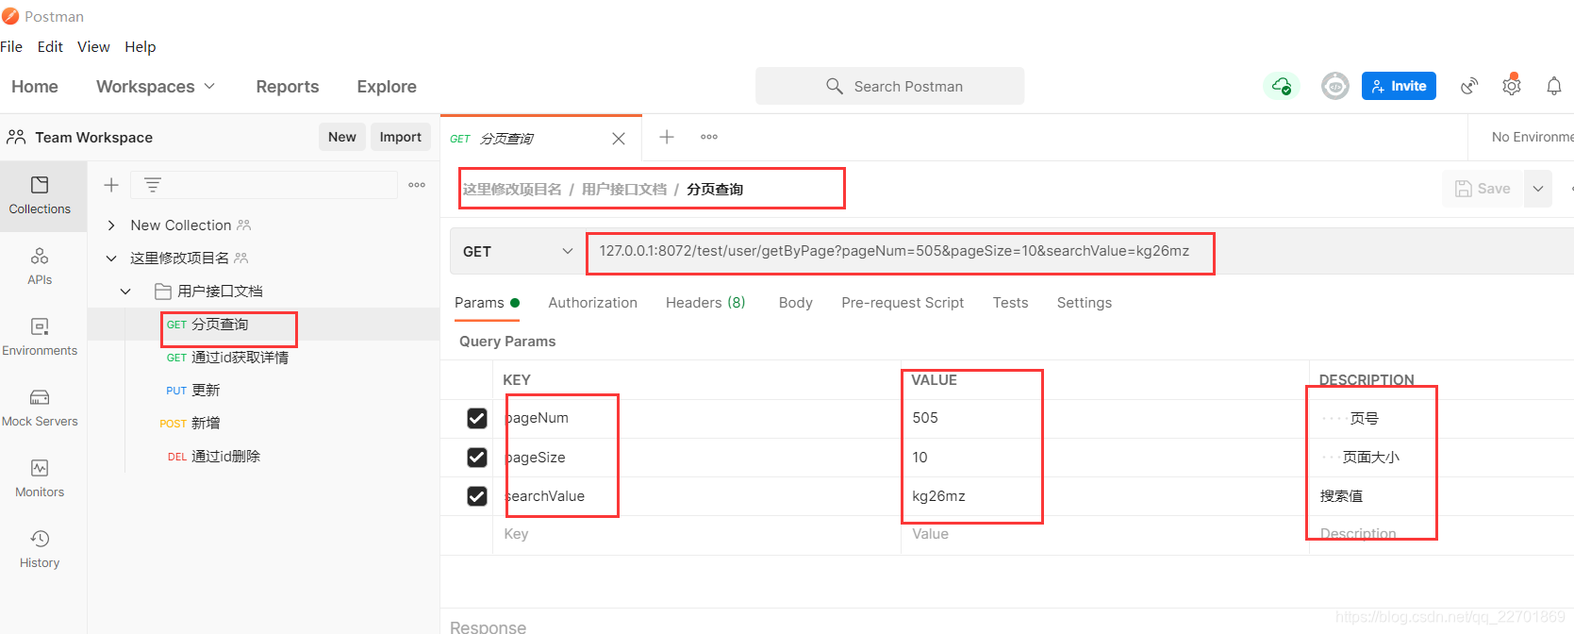Switch to the Tests tab
Screen dimensions: 1574x634
coord(1010,303)
